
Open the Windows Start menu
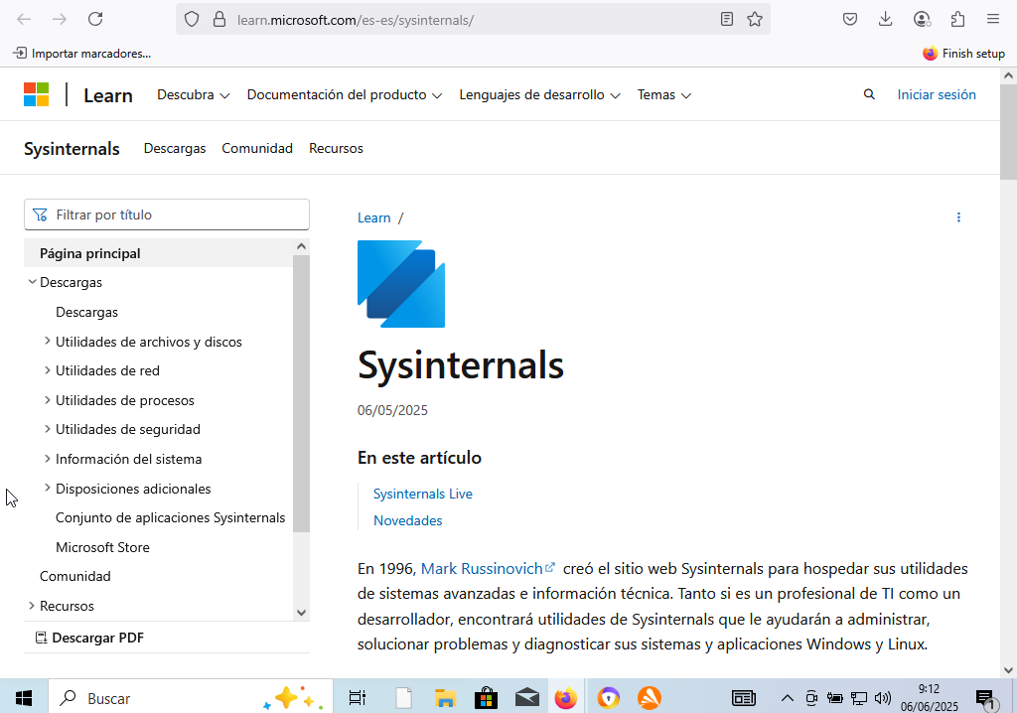pos(24,698)
